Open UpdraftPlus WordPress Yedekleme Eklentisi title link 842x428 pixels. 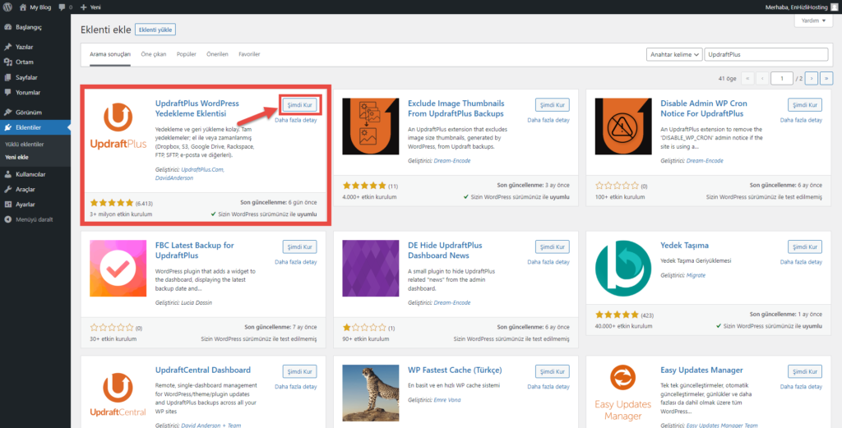click(197, 108)
